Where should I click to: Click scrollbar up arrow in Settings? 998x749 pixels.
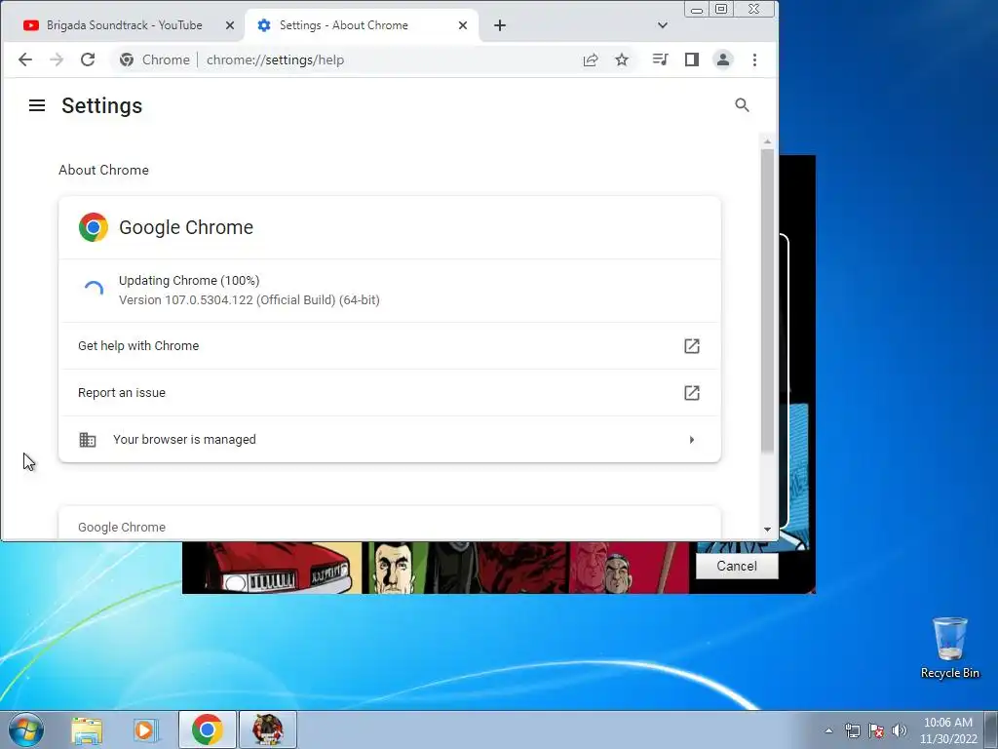coord(767,141)
